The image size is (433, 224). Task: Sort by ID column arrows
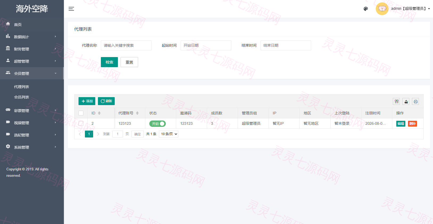pos(99,113)
